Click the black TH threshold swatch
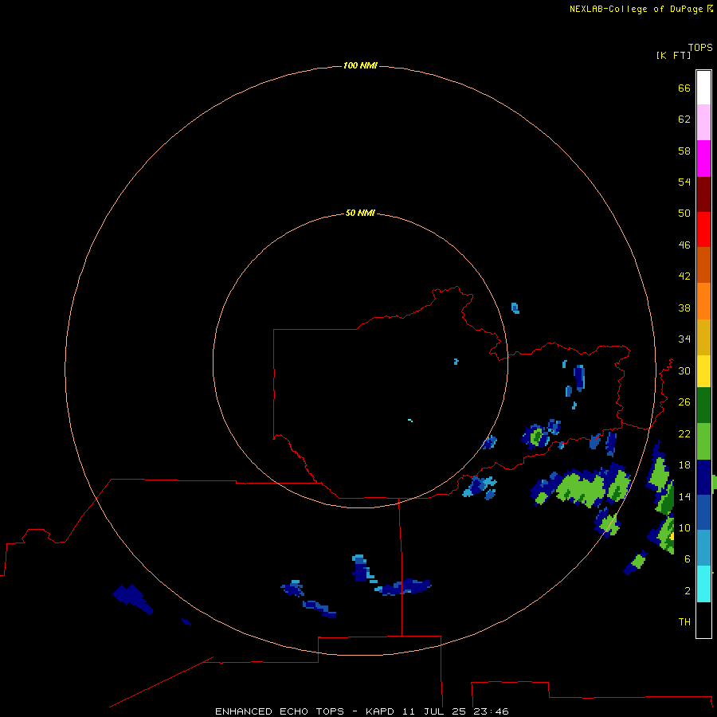The height and width of the screenshot is (717, 717). tap(703, 620)
